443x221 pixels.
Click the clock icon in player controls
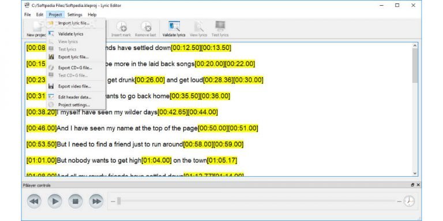409,201
